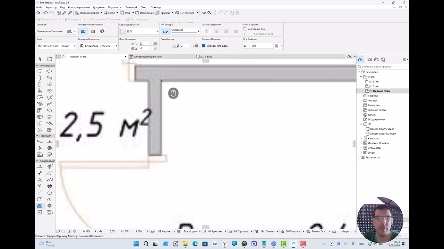Choose the polygonal geometry variant
This screenshot has width=444, height=249.
coord(83,31)
